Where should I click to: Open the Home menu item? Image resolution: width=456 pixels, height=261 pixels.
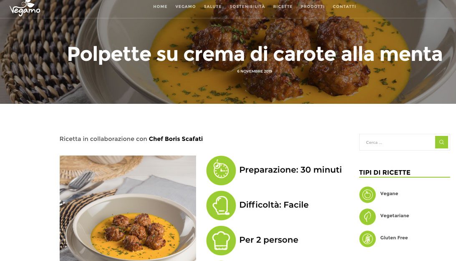click(x=160, y=6)
